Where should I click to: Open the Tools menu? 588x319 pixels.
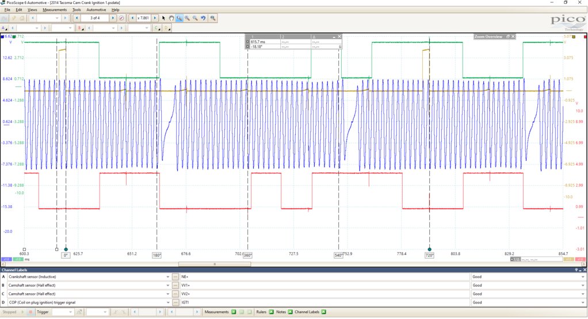(x=77, y=10)
